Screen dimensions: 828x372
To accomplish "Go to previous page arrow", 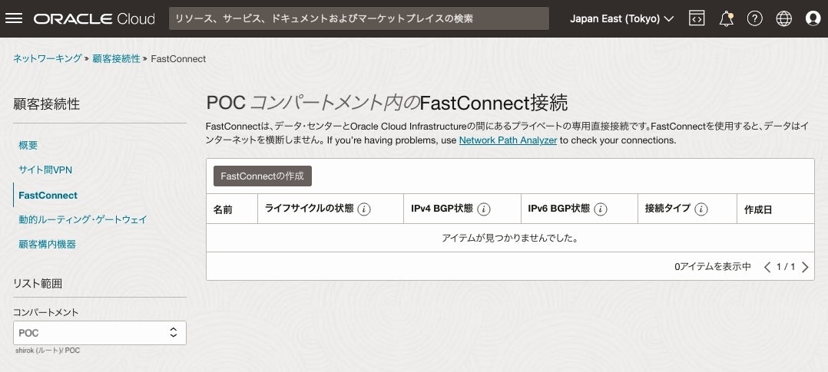I will (767, 267).
